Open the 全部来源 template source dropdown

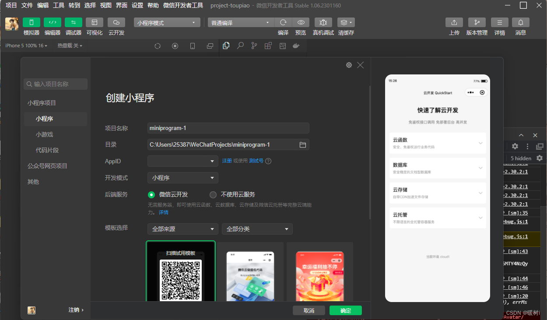point(183,229)
